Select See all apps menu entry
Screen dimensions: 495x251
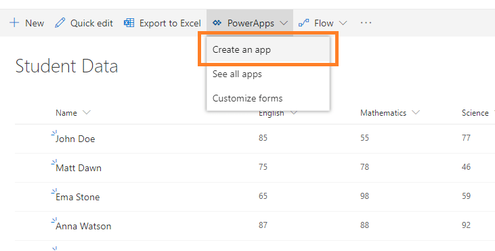coord(268,74)
